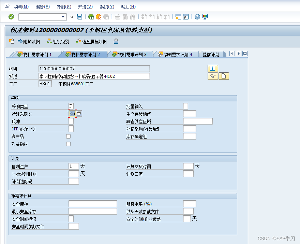Click the Customize Local Layout monitor icon
Screen dimensions: 300x244
tap(205, 17)
